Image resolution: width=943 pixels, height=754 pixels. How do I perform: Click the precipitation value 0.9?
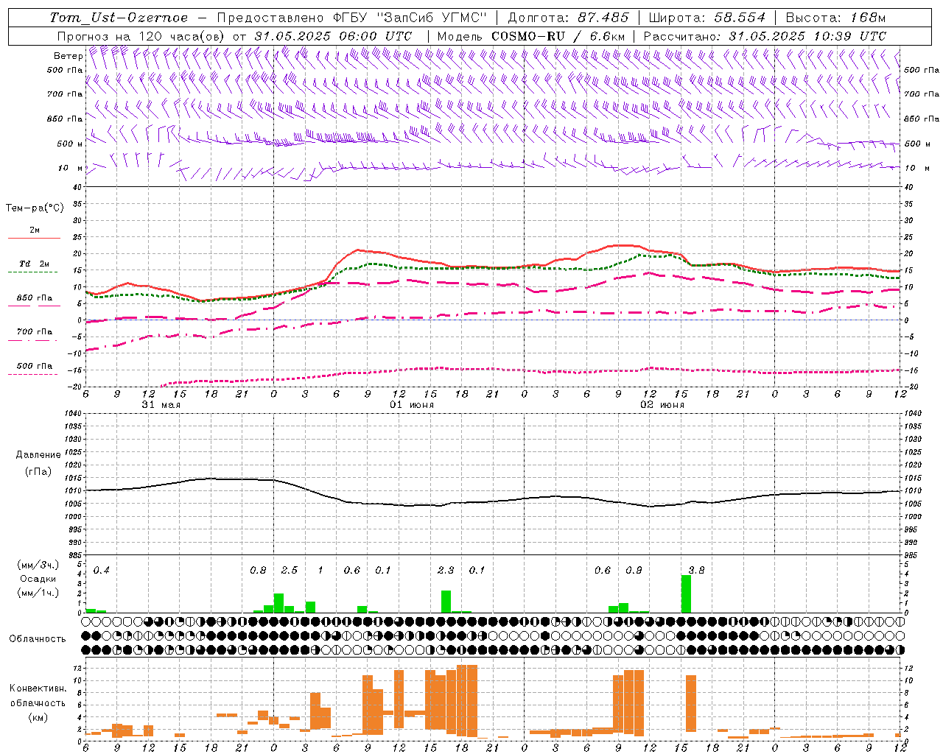634,571
